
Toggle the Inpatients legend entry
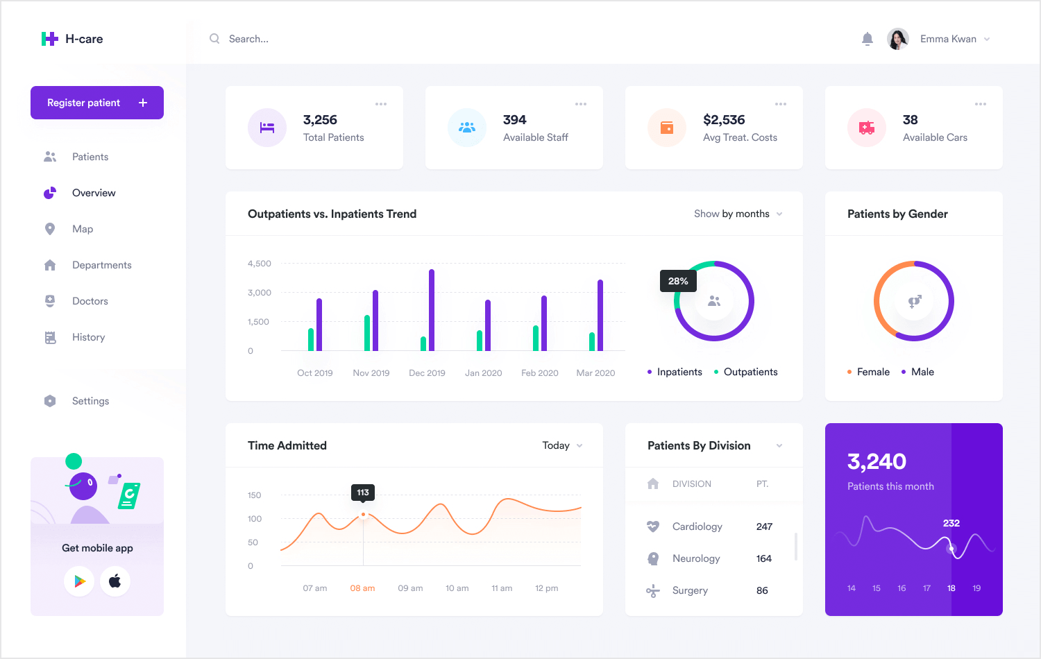coord(674,371)
